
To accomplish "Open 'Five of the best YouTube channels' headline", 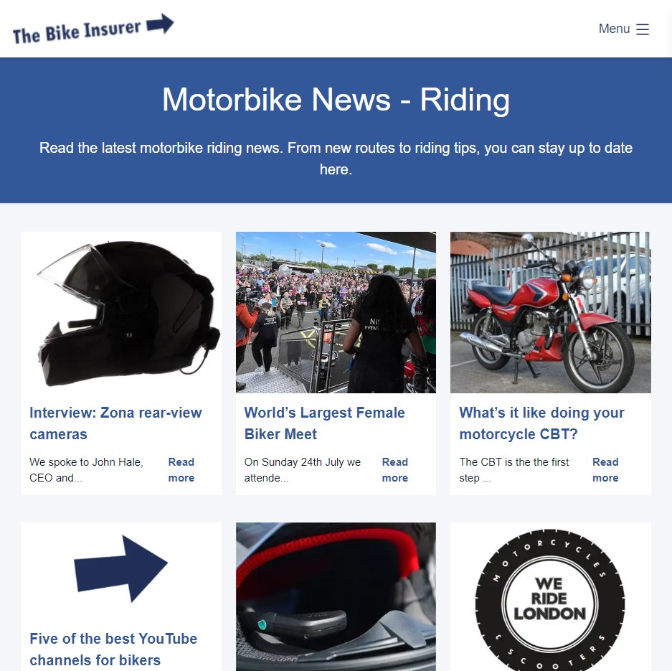I will point(113,649).
